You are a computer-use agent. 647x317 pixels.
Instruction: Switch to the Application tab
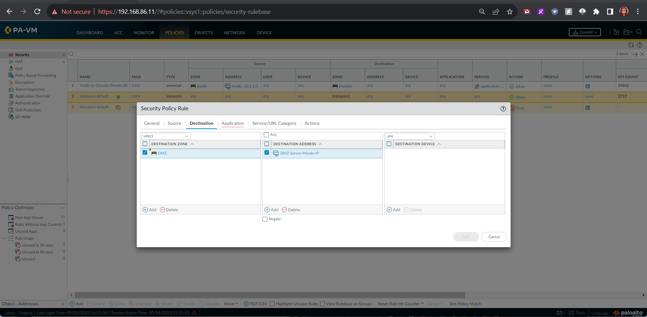coord(233,123)
